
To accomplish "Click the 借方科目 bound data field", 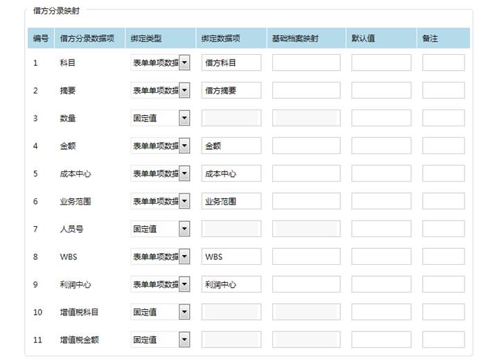I will (231, 62).
